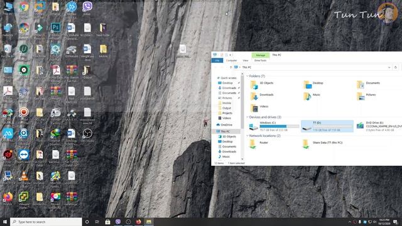
Task: Select the VMware desktop shortcut
Action: pos(24,197)
